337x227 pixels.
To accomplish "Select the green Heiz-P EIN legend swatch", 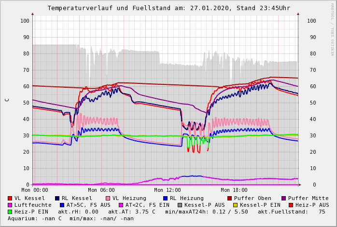I will click(x=10, y=212).
